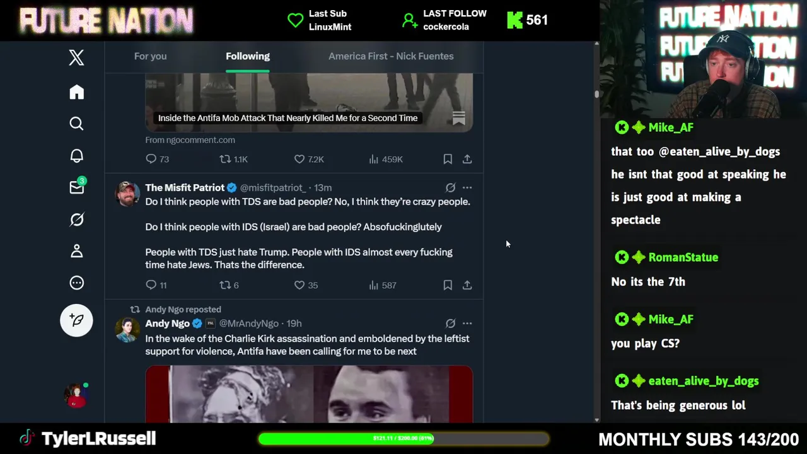Open the Notifications bell
The height and width of the screenshot is (454, 807).
point(76,156)
